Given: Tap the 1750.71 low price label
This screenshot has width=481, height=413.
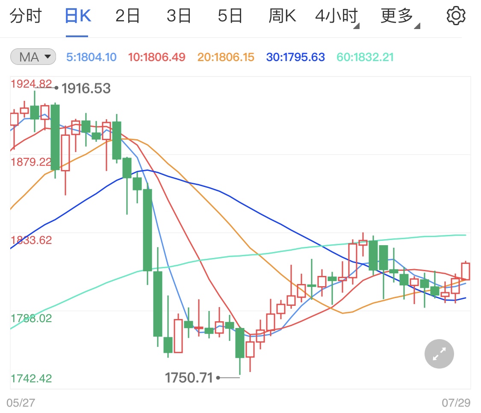Looking at the screenshot, I should pos(189,378).
